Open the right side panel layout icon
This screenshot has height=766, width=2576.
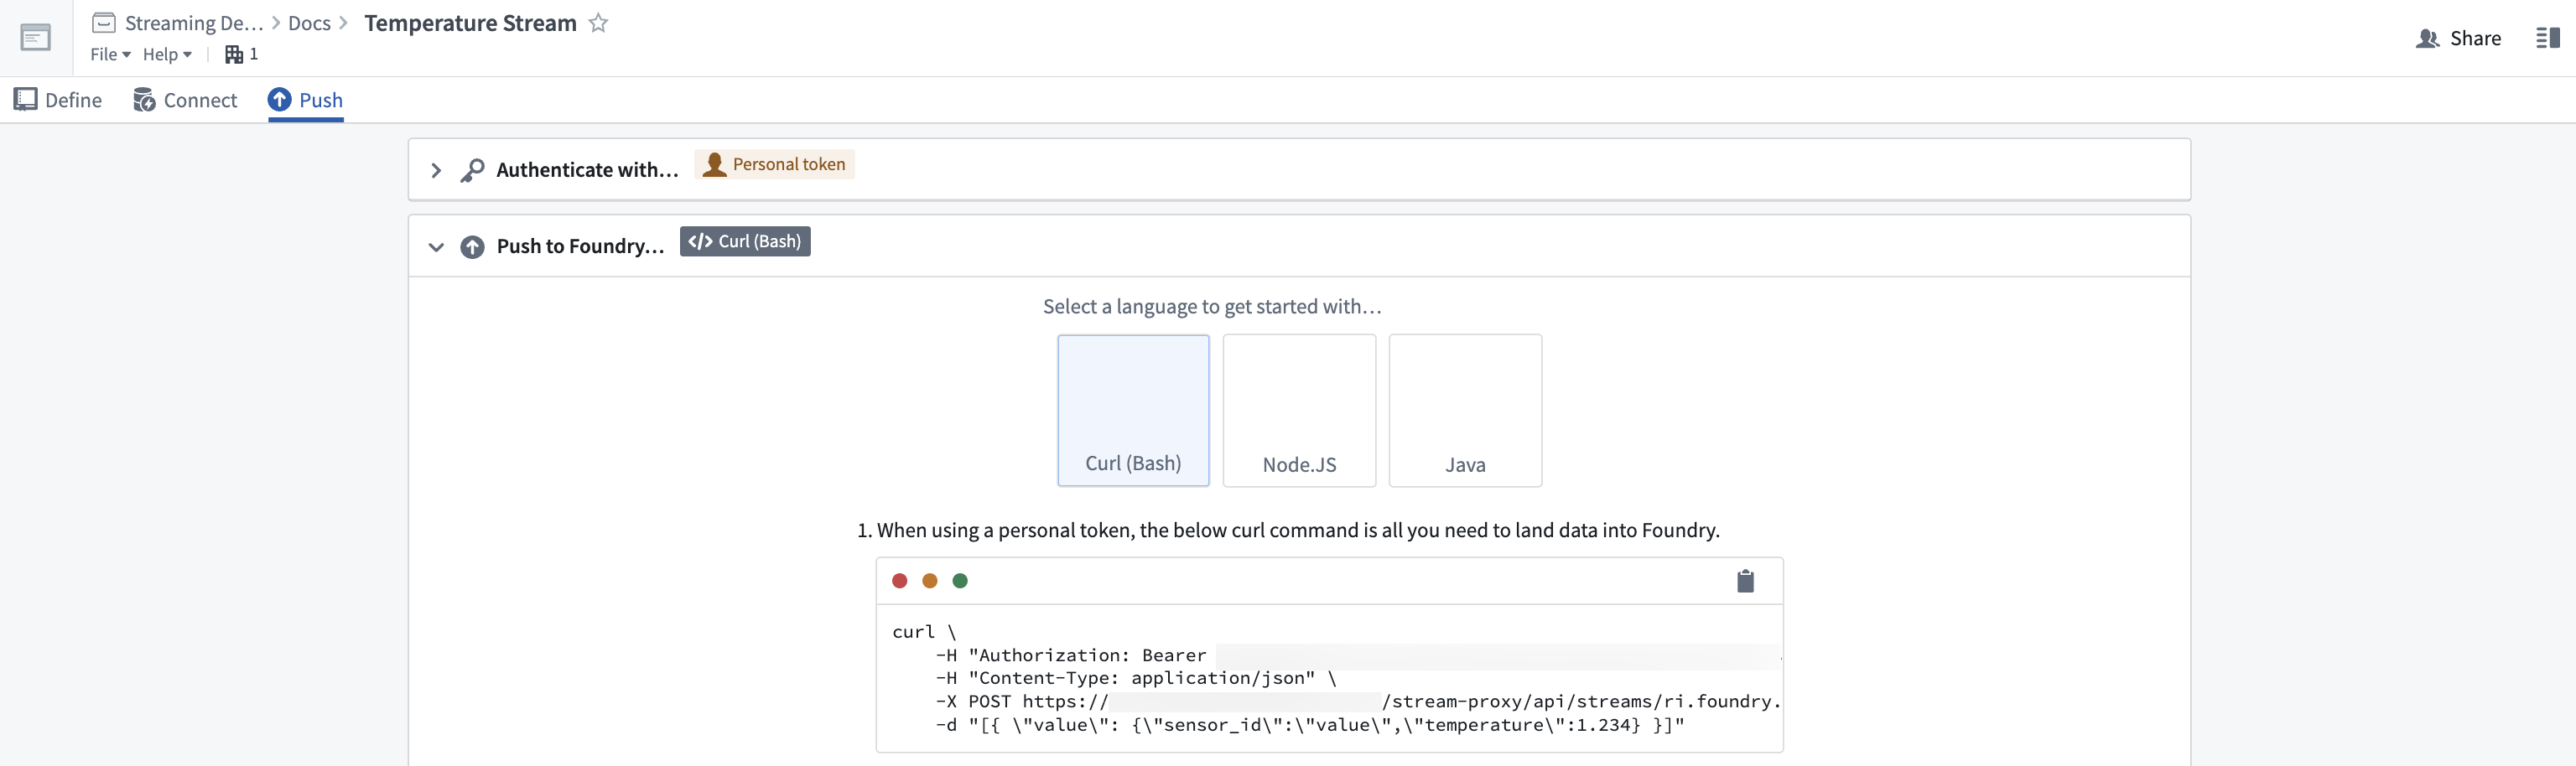tap(2548, 38)
